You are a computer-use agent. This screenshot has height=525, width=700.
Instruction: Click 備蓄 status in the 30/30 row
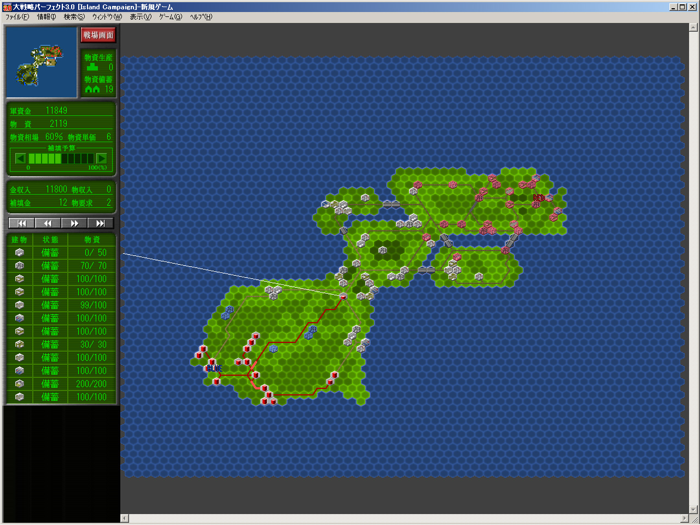[x=50, y=345]
